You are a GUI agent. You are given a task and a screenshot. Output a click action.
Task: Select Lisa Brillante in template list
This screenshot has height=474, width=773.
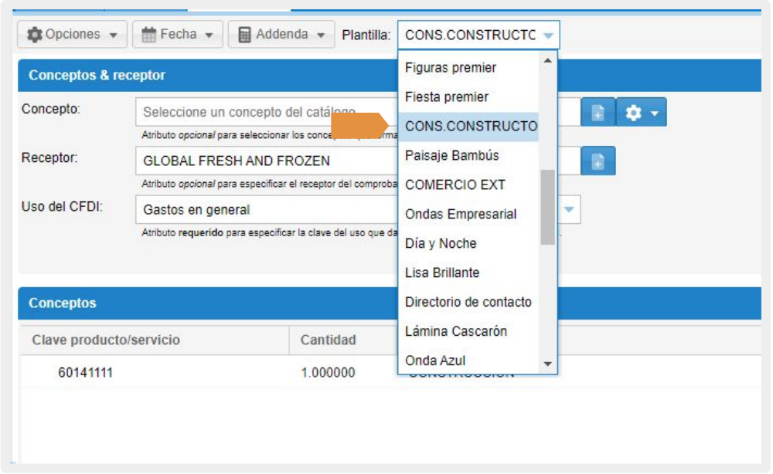(442, 273)
